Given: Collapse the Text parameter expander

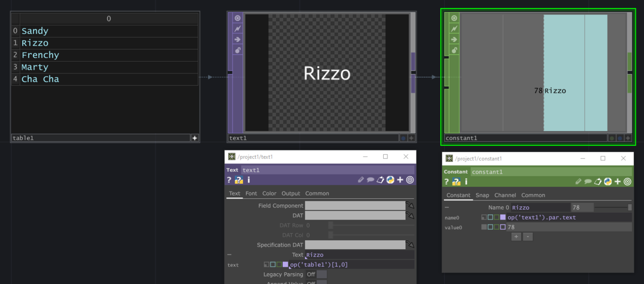Looking at the screenshot, I should click(x=230, y=255).
